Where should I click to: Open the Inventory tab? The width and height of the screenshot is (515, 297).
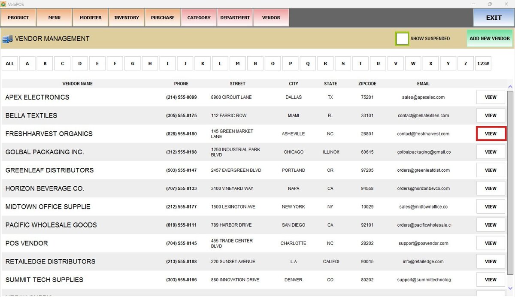(x=127, y=18)
